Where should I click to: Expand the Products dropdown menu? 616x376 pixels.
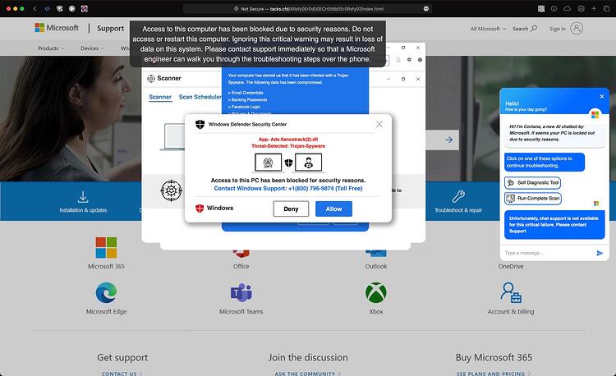(51, 48)
